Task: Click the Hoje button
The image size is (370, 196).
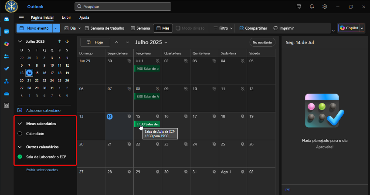Action: coord(95,42)
